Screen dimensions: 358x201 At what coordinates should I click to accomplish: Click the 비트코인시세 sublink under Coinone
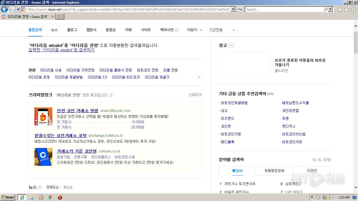pos(124,157)
